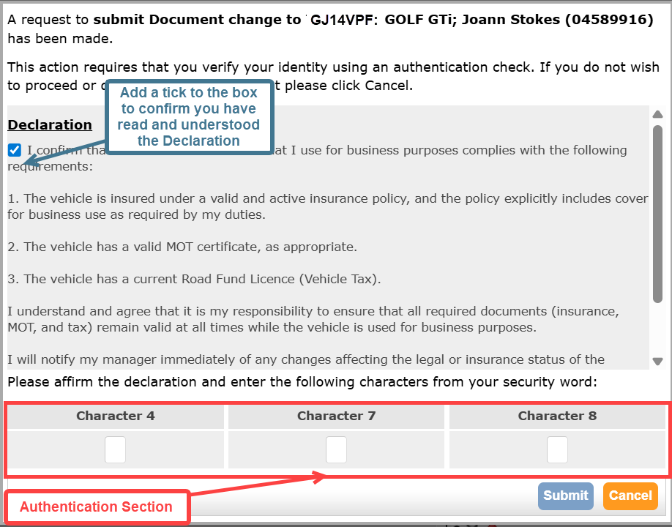
Task: Click the 'Please affirm the declaration' instruction text
Action: pos(302,382)
